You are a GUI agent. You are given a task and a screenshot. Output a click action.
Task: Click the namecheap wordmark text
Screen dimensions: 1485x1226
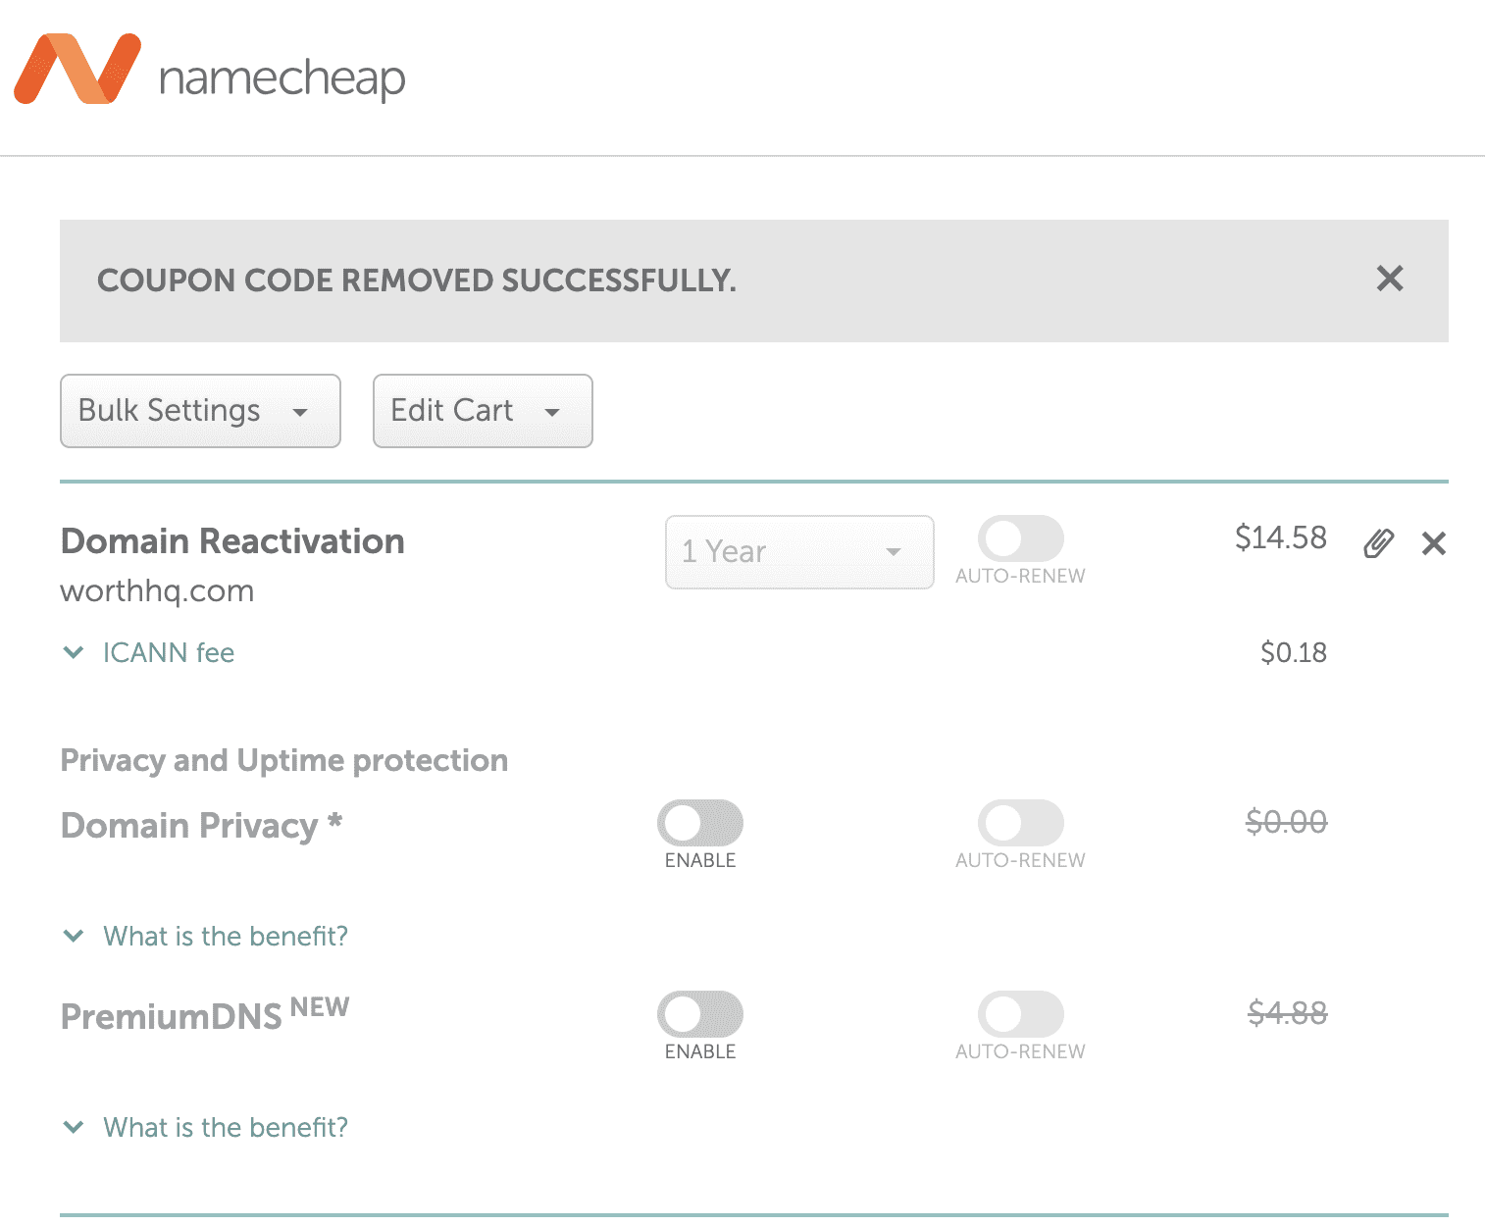pos(282,78)
